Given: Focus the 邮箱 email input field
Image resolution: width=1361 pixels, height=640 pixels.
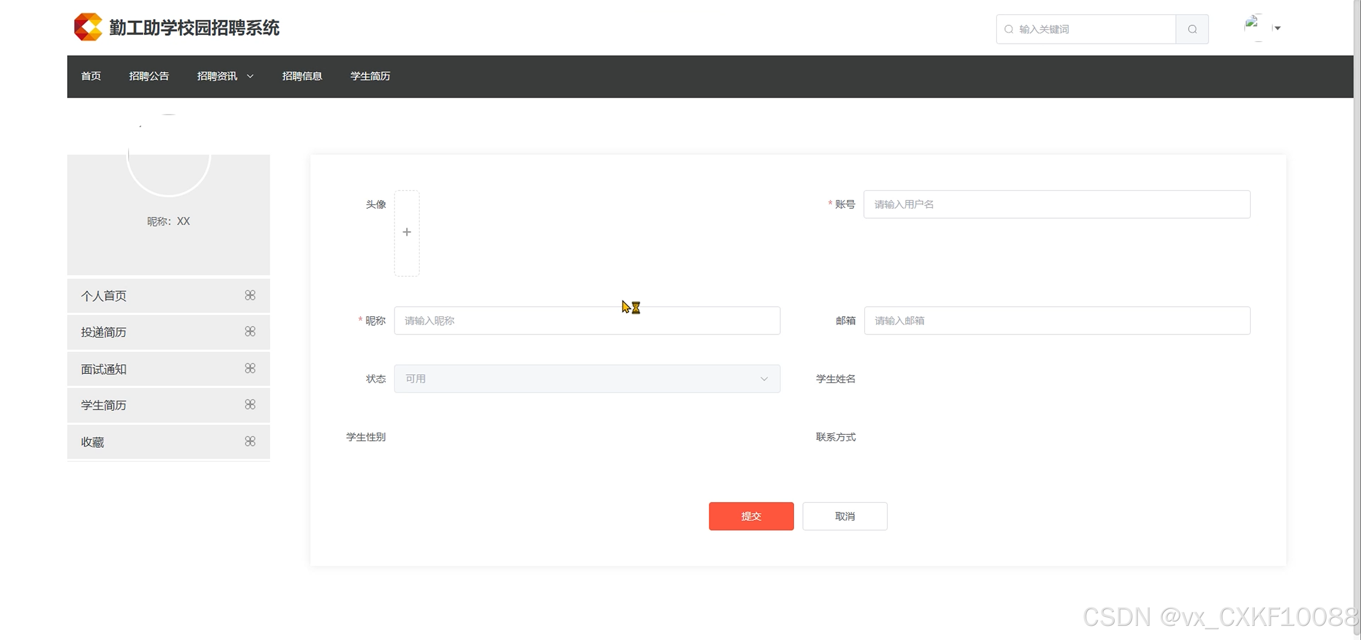Looking at the screenshot, I should [1057, 321].
